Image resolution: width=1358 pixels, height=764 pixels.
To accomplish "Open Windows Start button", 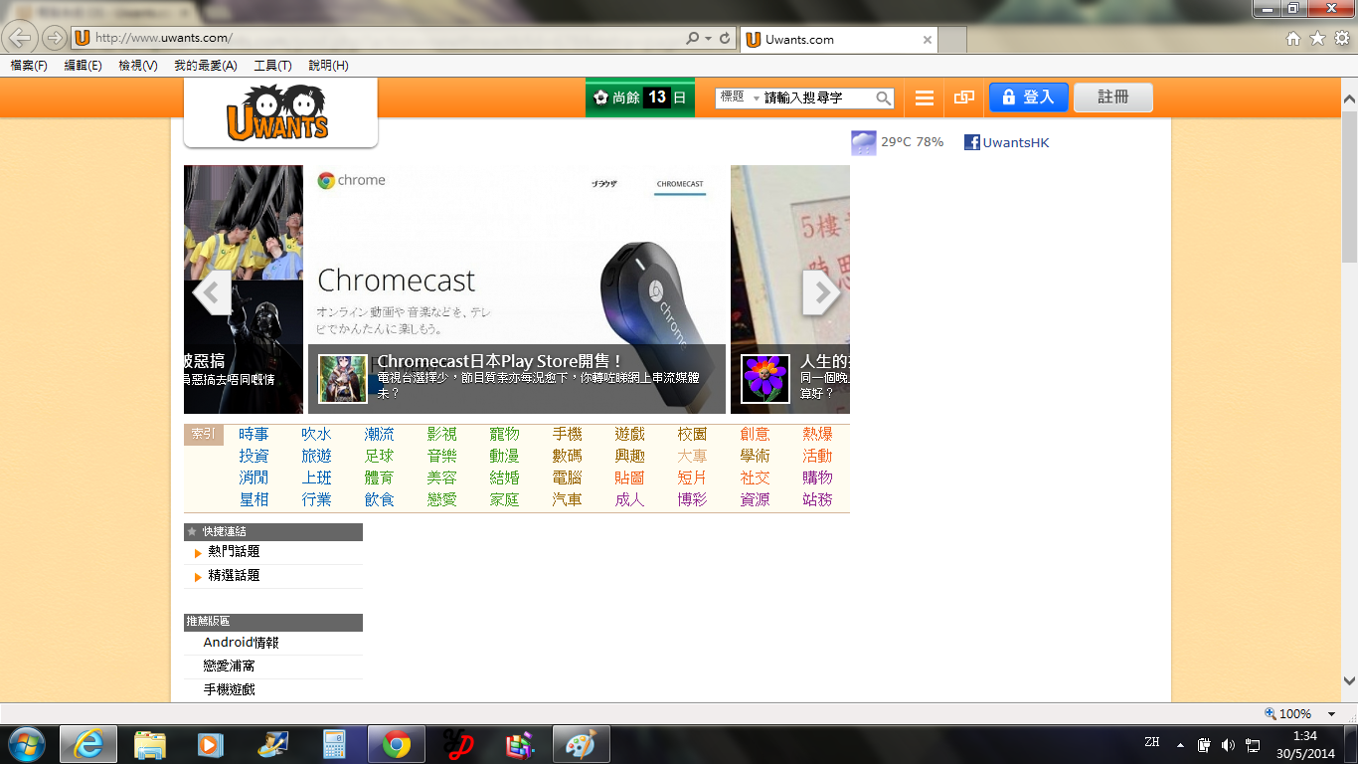I will (27, 744).
